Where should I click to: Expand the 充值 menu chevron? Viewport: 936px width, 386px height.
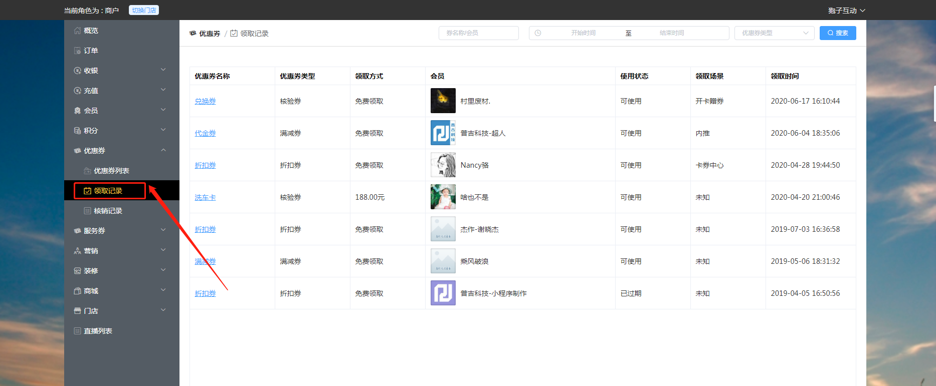pyautogui.click(x=163, y=90)
